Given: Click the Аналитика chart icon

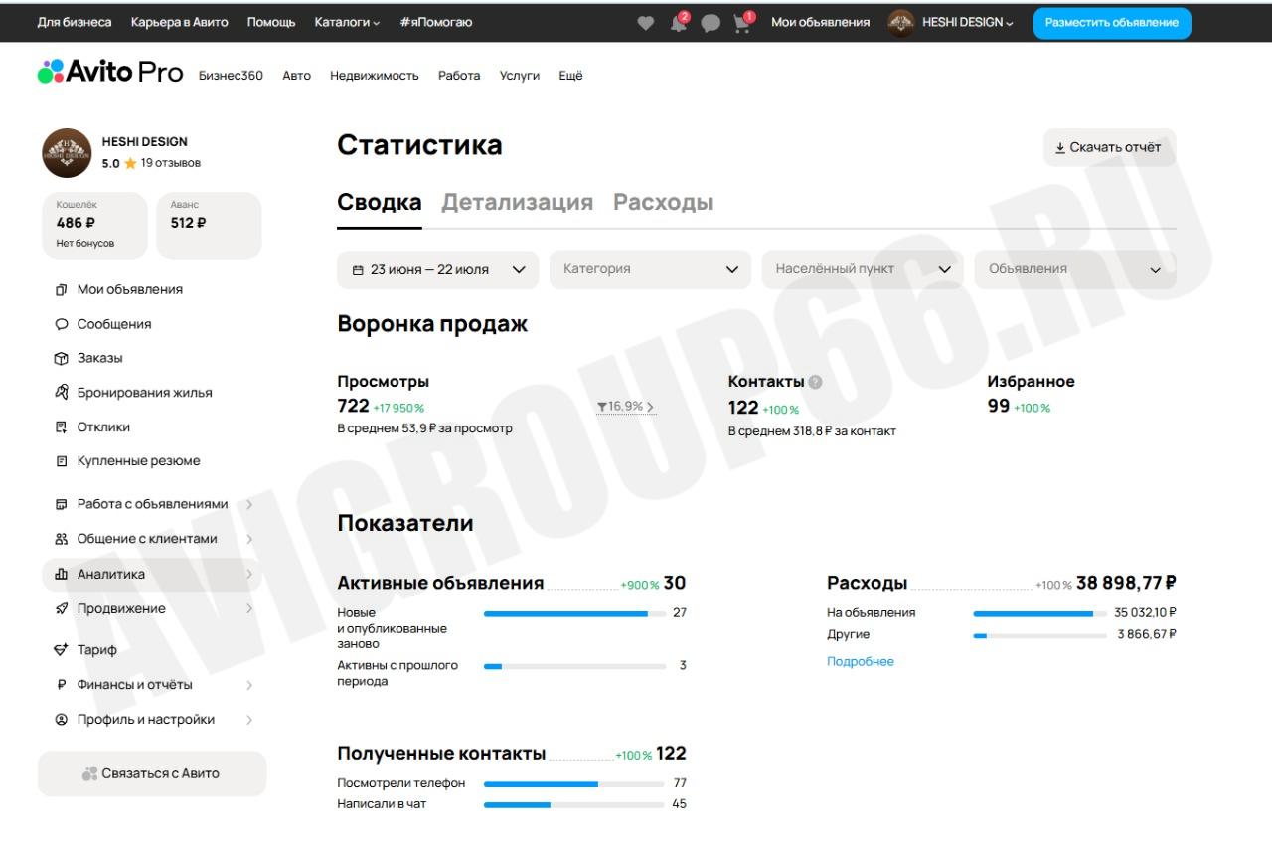Looking at the screenshot, I should point(61,574).
